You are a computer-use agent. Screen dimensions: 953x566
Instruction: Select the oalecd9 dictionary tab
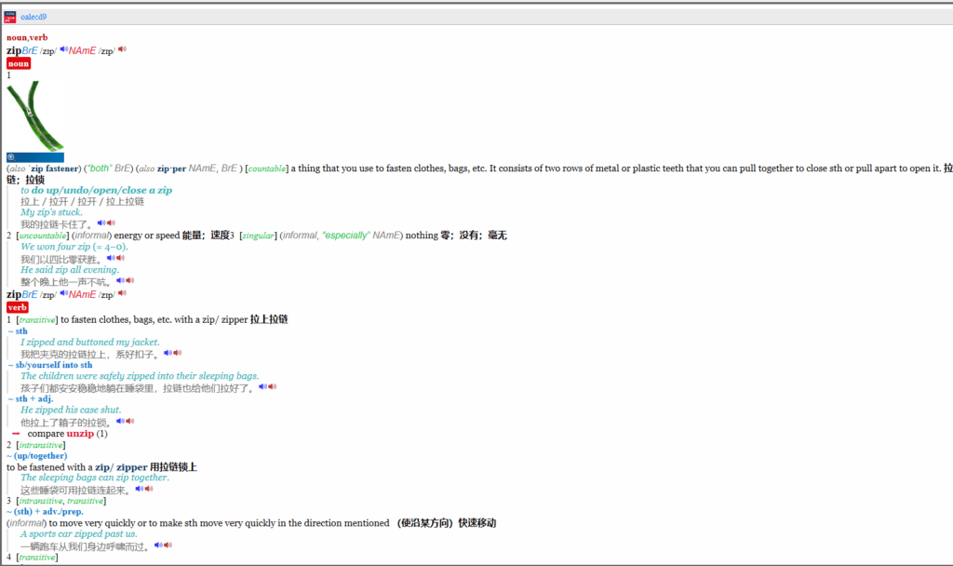point(34,17)
